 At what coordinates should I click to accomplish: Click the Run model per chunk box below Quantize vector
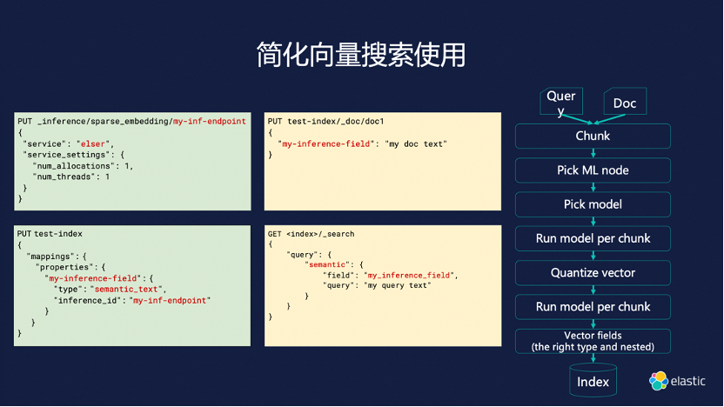tap(593, 307)
